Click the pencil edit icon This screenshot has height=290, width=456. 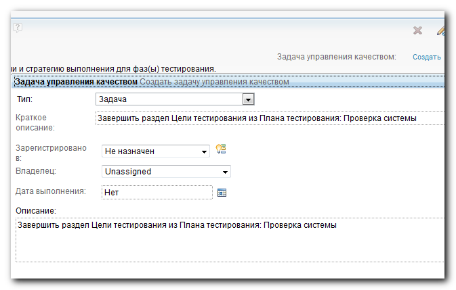[440, 30]
